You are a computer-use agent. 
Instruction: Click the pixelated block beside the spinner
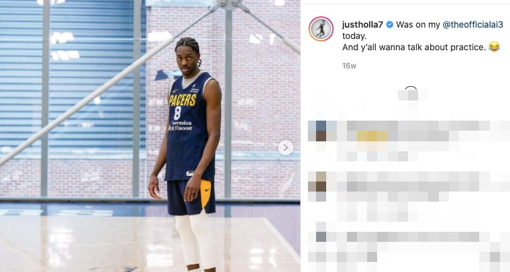click(413, 95)
